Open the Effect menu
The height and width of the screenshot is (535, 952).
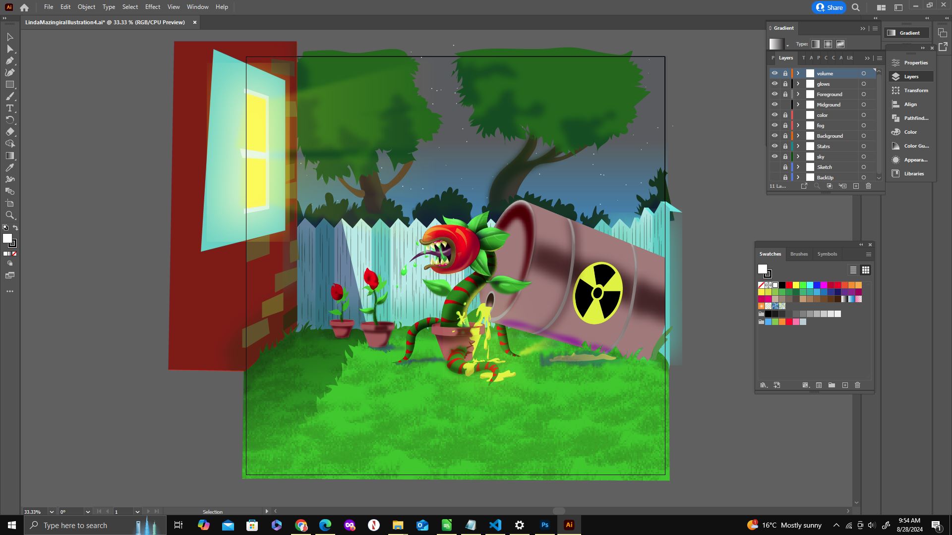pyautogui.click(x=153, y=7)
